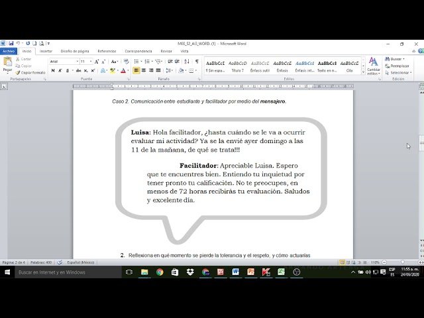Image resolution: width=424 pixels, height=318 pixels.
Task: Clear formatting with the eraser icon
Action: [127, 62]
